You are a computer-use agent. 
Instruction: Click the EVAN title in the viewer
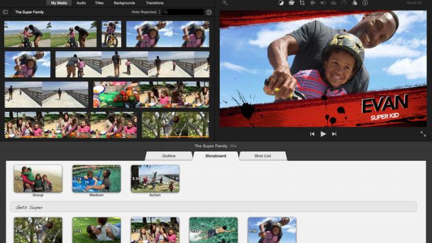tap(384, 104)
